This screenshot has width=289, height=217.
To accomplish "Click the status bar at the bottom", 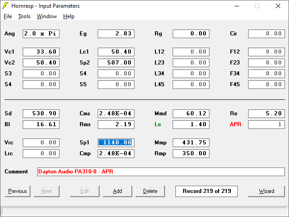I will point(144,212).
